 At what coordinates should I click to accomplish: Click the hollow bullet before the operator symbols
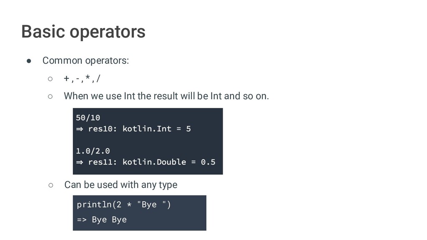click(x=50, y=79)
